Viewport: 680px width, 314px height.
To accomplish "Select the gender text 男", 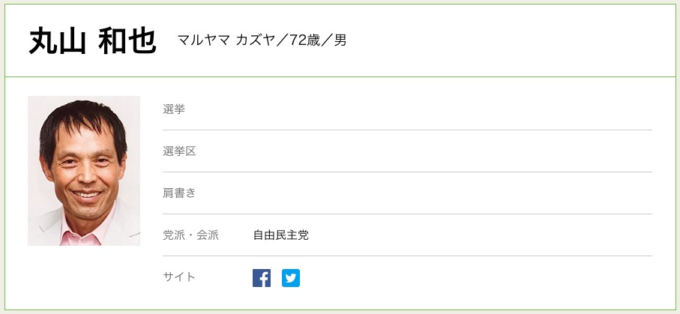I will click(x=340, y=40).
